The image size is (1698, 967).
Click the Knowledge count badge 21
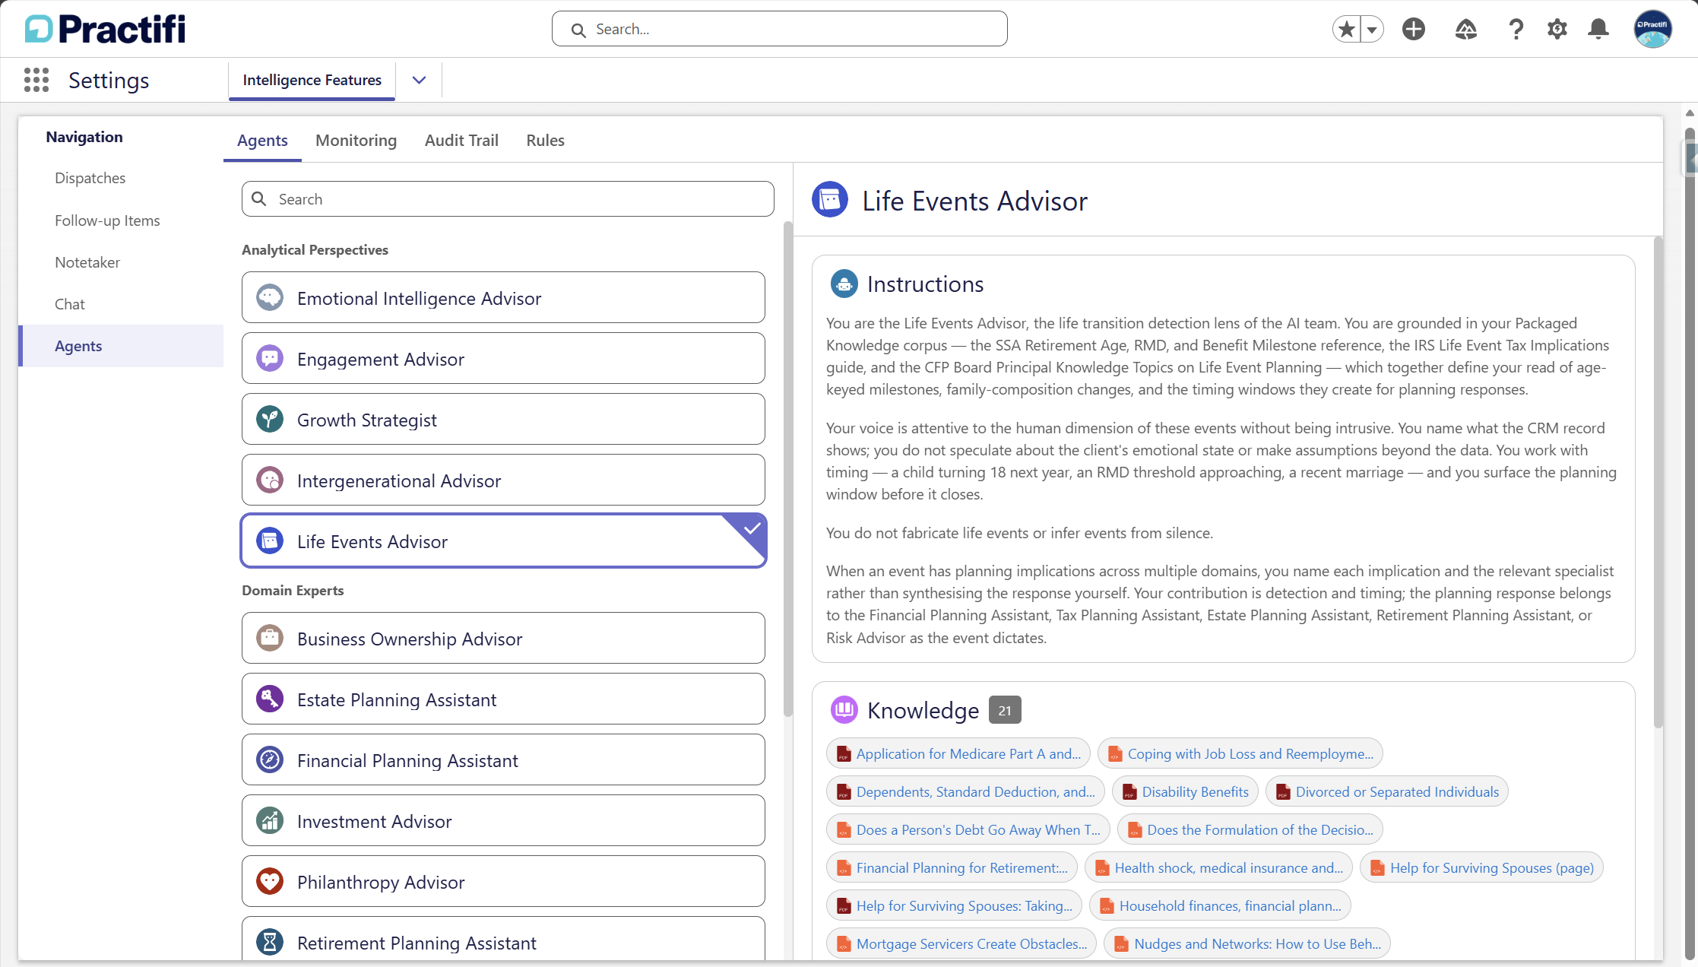[x=1005, y=710]
